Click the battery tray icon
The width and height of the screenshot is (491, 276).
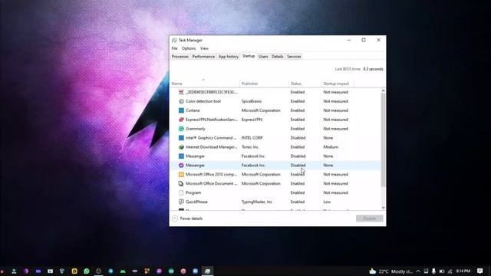(x=442, y=271)
